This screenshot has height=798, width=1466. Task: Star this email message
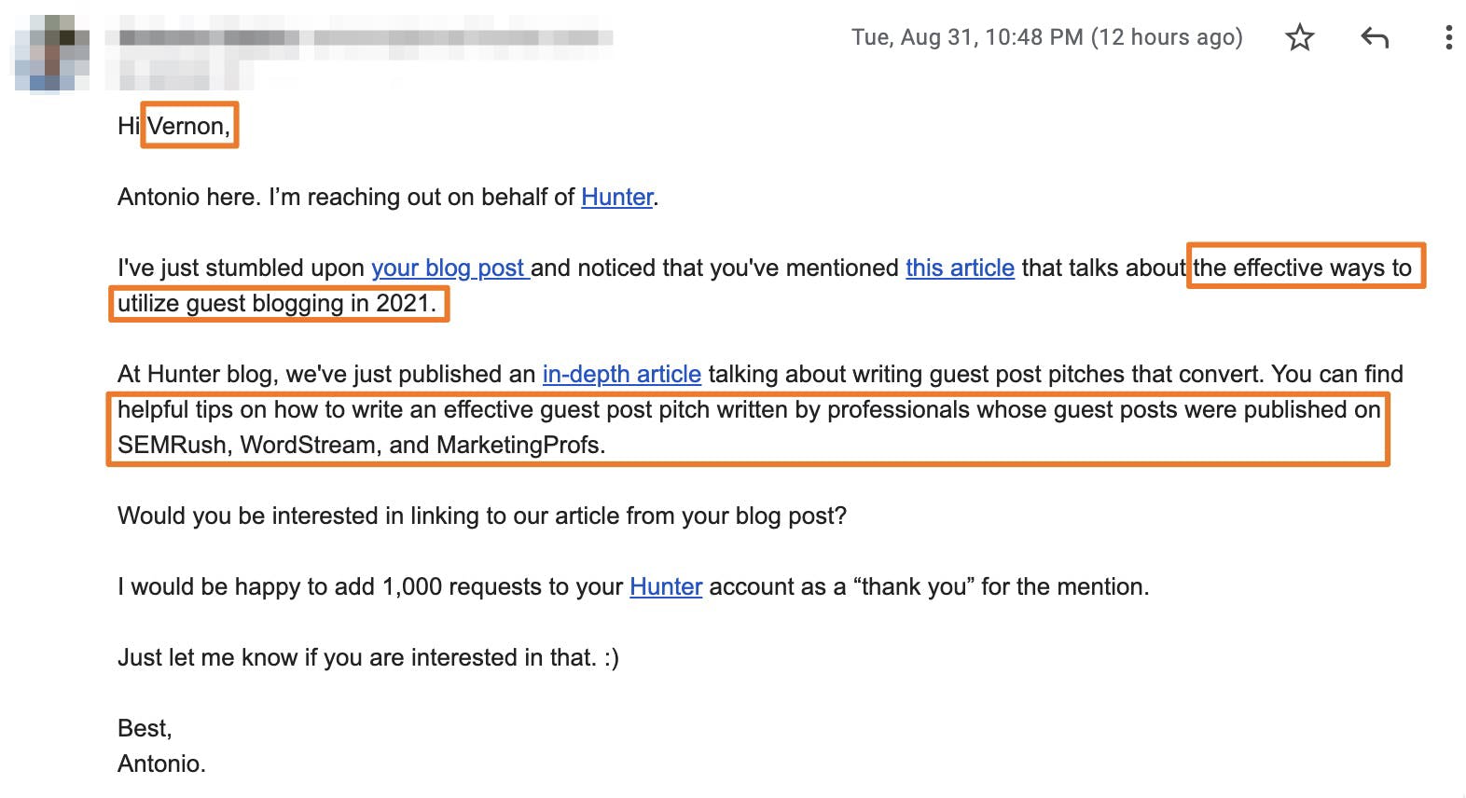coord(1299,38)
